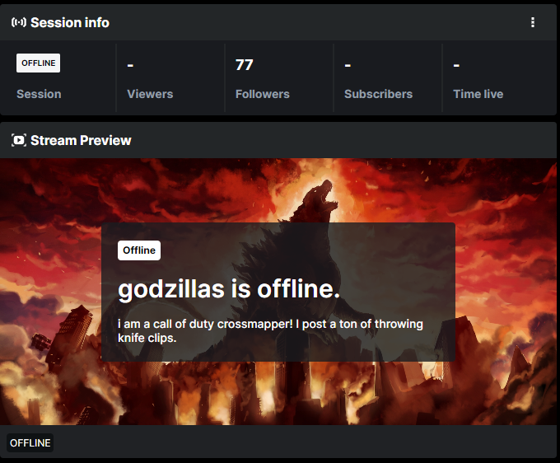The width and height of the screenshot is (560, 463).
Task: Select the 77 followers count
Action: (245, 65)
